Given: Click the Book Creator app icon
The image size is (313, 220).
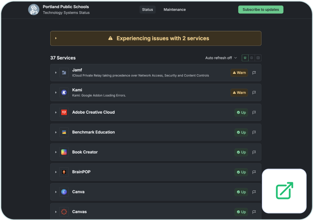Looking at the screenshot, I should click(64, 152).
